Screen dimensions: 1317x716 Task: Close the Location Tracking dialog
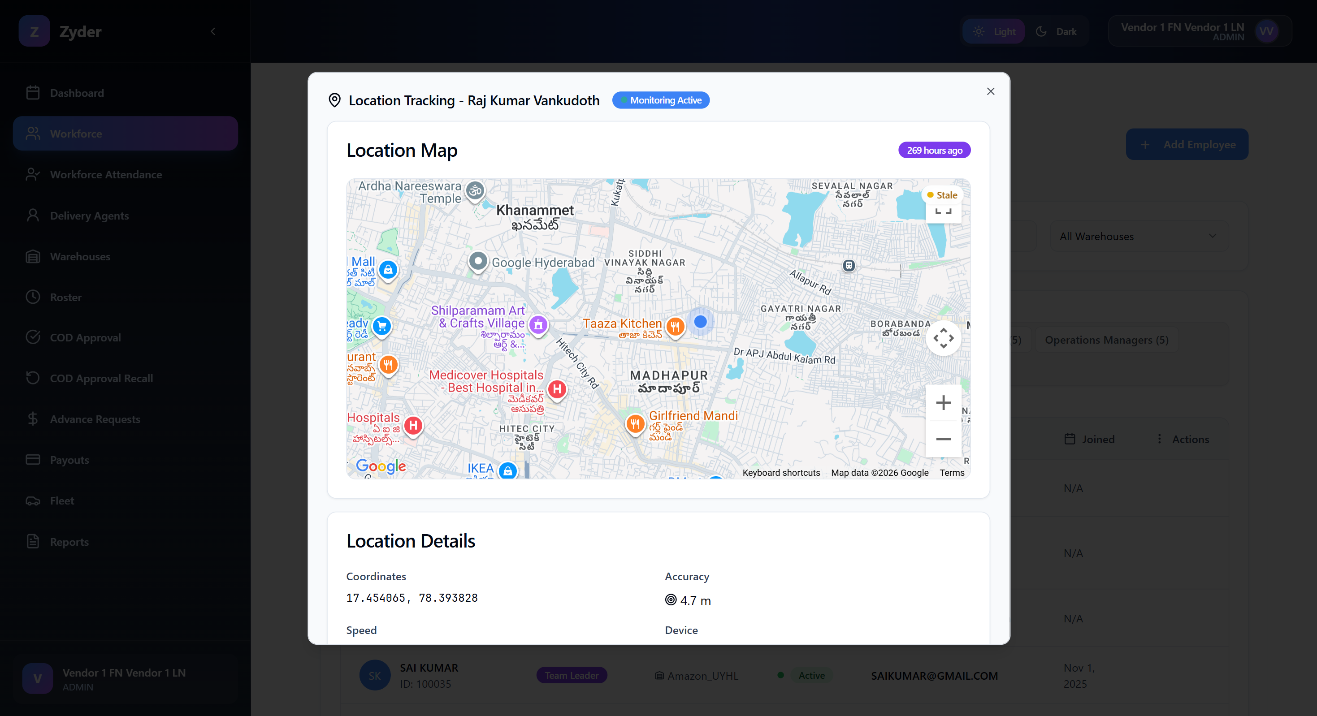(x=990, y=91)
